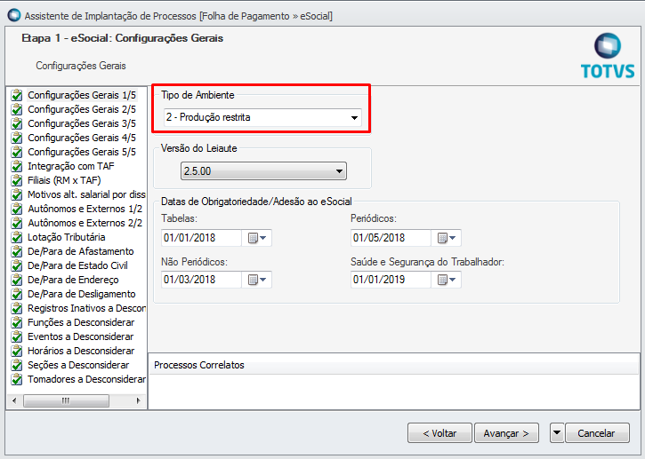Select the Integração com TAF step
This screenshot has width=645, height=459.
pyautogui.click(x=71, y=166)
